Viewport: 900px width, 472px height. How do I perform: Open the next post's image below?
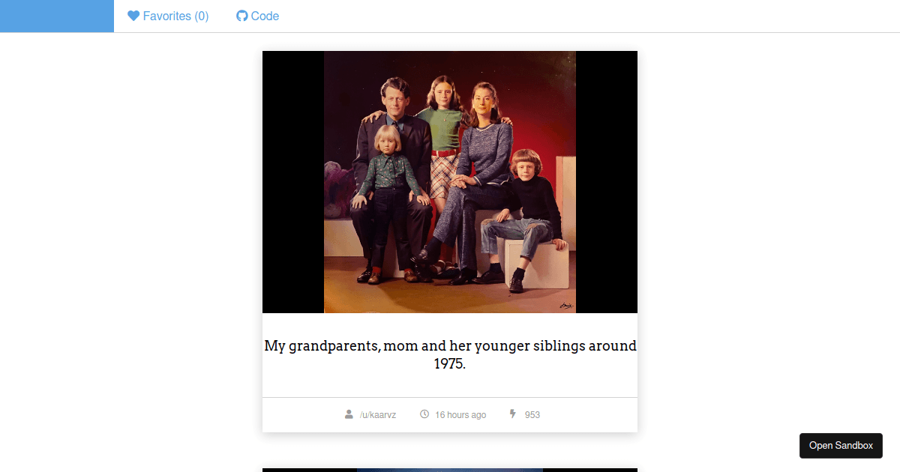[450, 470]
